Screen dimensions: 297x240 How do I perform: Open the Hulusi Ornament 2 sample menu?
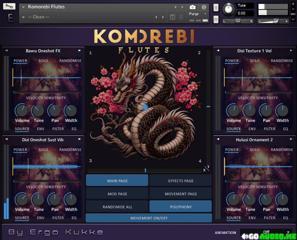pyautogui.click(x=254, y=140)
